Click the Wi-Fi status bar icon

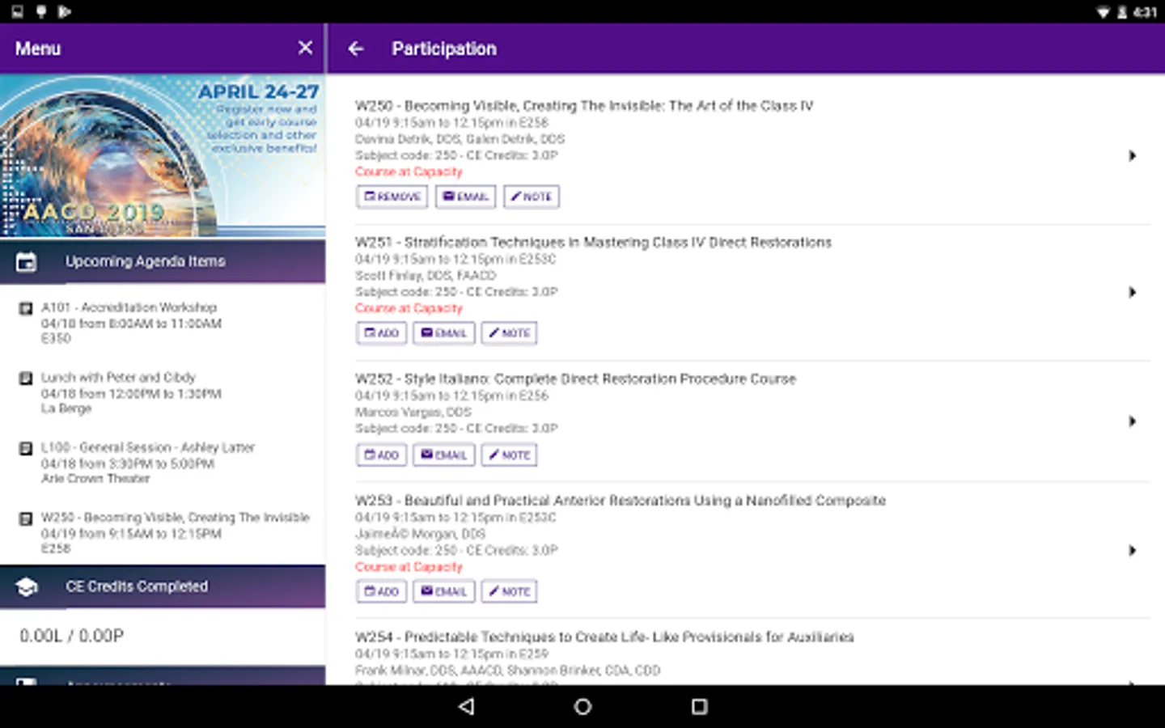(x=1102, y=12)
